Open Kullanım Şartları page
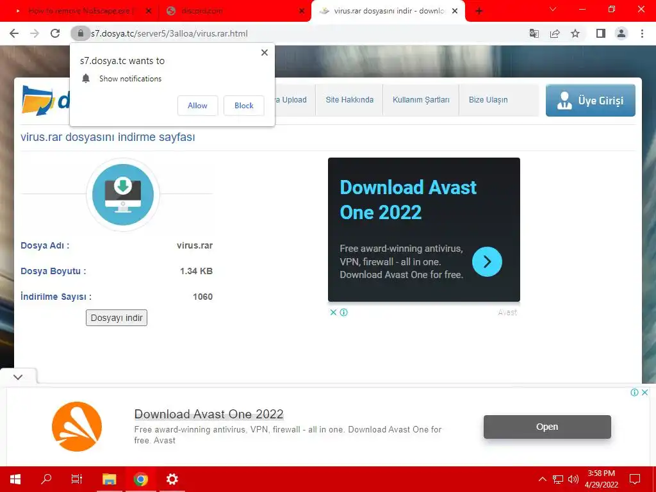Screen dimensions: 656x492 (421, 100)
